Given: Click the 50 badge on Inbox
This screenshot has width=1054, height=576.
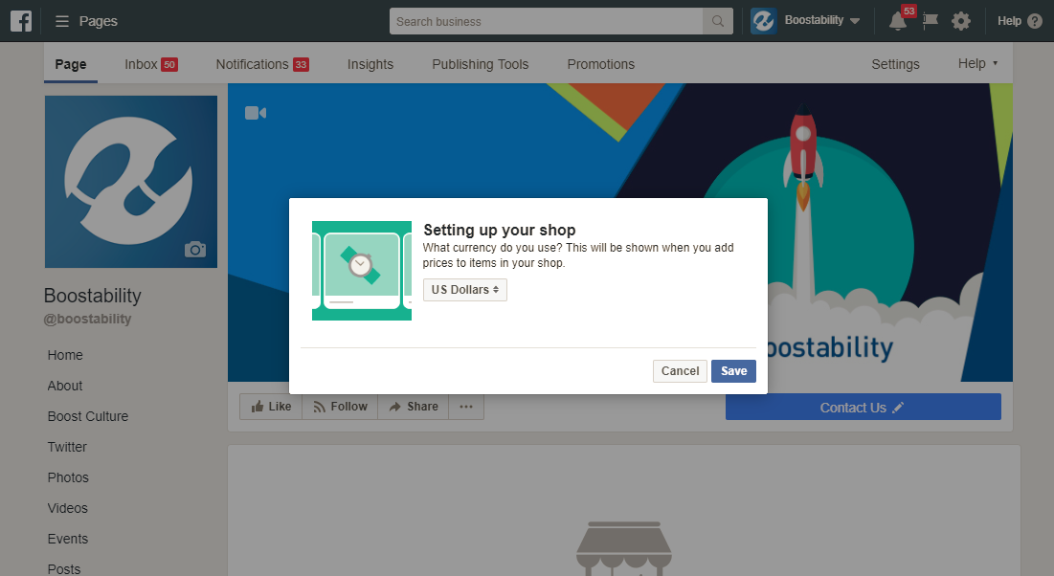Looking at the screenshot, I should (169, 64).
